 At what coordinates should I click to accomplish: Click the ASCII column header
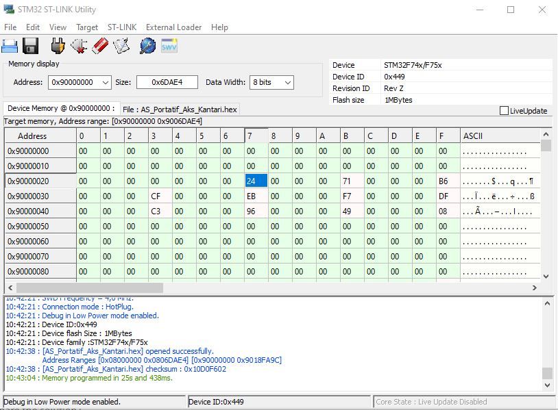(500, 136)
